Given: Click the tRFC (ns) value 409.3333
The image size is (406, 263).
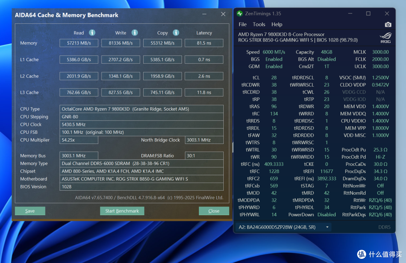Looking at the screenshot, I should [x=274, y=164].
